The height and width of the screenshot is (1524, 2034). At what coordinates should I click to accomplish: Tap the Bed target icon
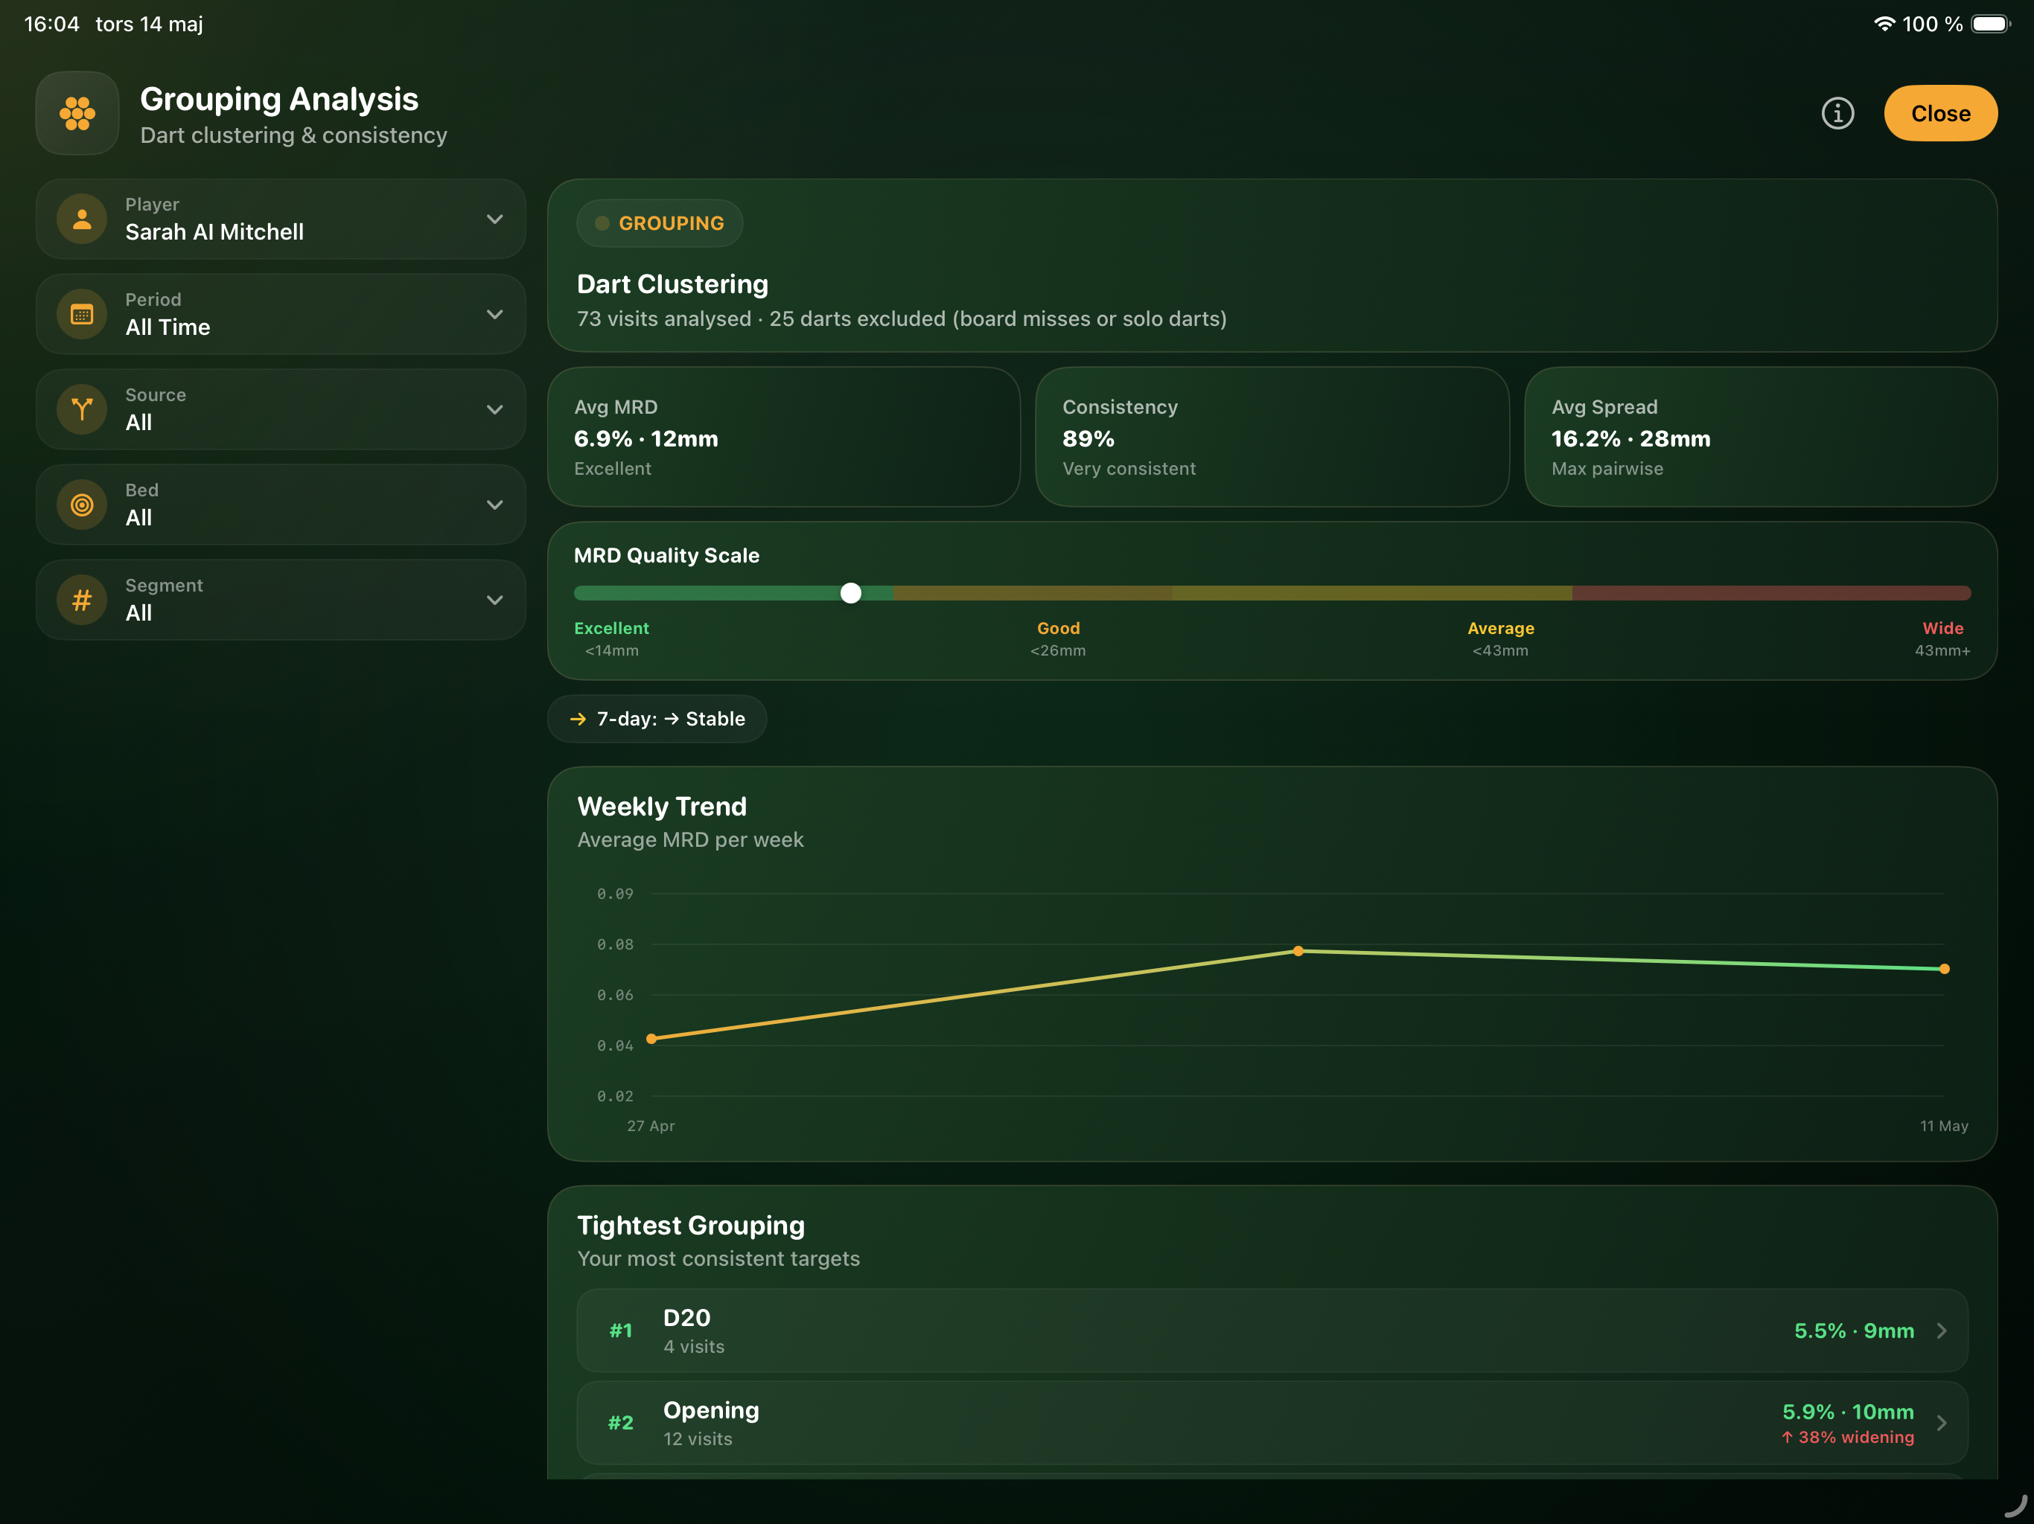(82, 505)
